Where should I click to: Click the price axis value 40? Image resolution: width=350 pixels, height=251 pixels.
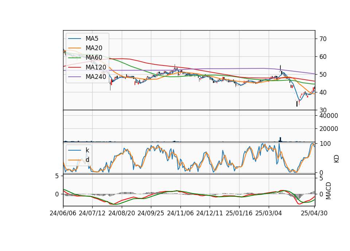[x=323, y=92]
